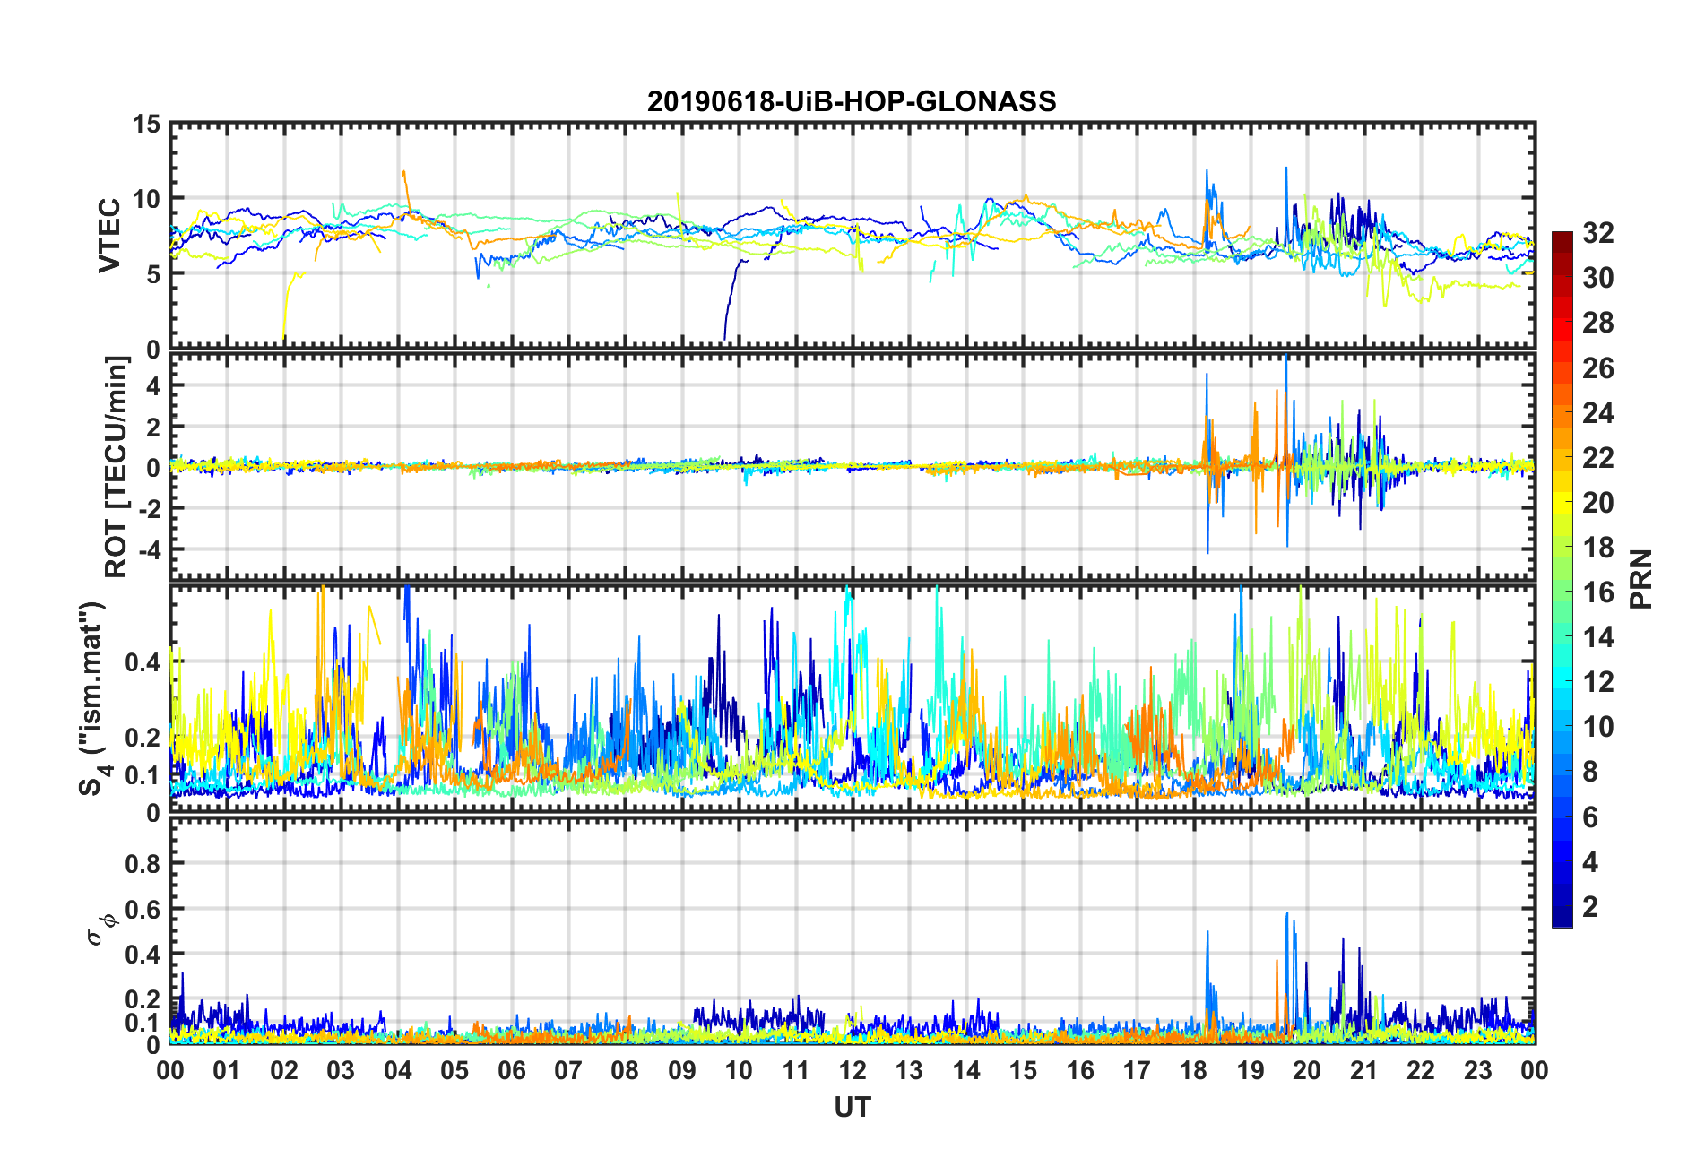Image resolution: width=1705 pixels, height=1158 pixels.
Task: Click the UT x-axis label
Action: (852, 1108)
